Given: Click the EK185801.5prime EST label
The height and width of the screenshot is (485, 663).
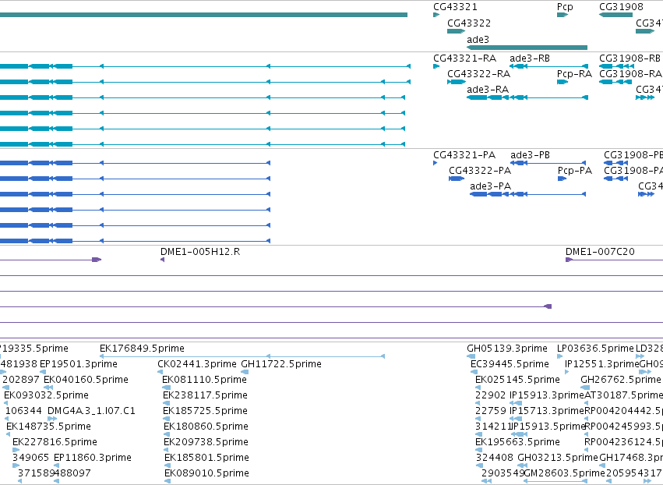Looking at the screenshot, I should [206, 458].
